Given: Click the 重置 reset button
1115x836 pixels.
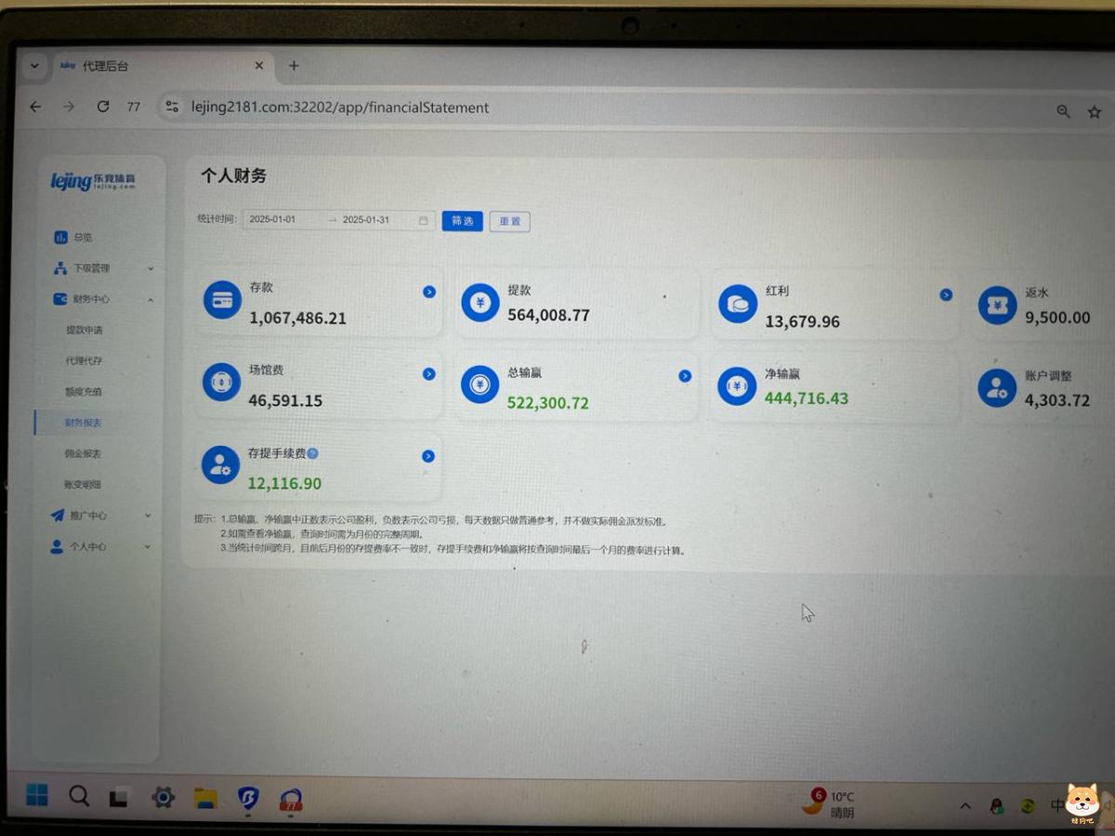Looking at the screenshot, I should click(x=509, y=221).
